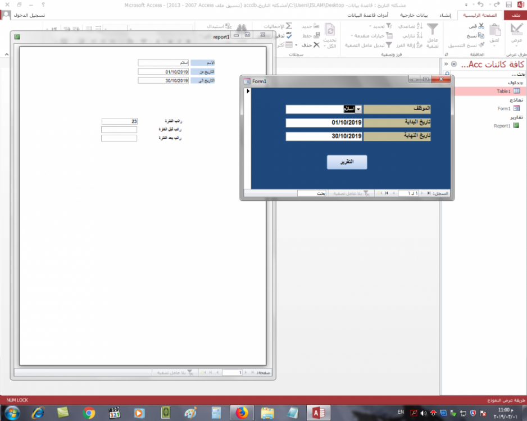Click the Save icon in quick access toolbar
The width and height of the screenshot is (527, 421).
508,5
